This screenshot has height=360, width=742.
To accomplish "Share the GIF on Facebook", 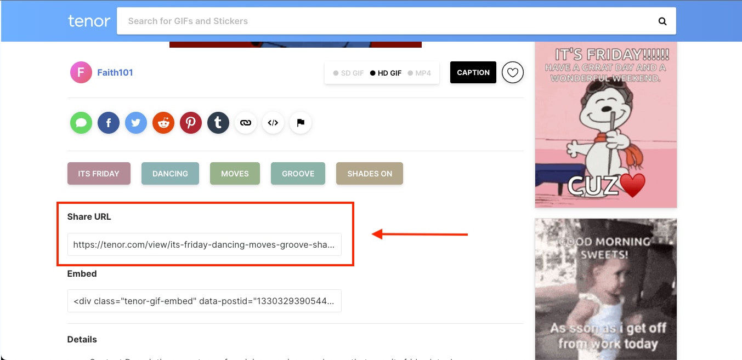I will [x=109, y=123].
